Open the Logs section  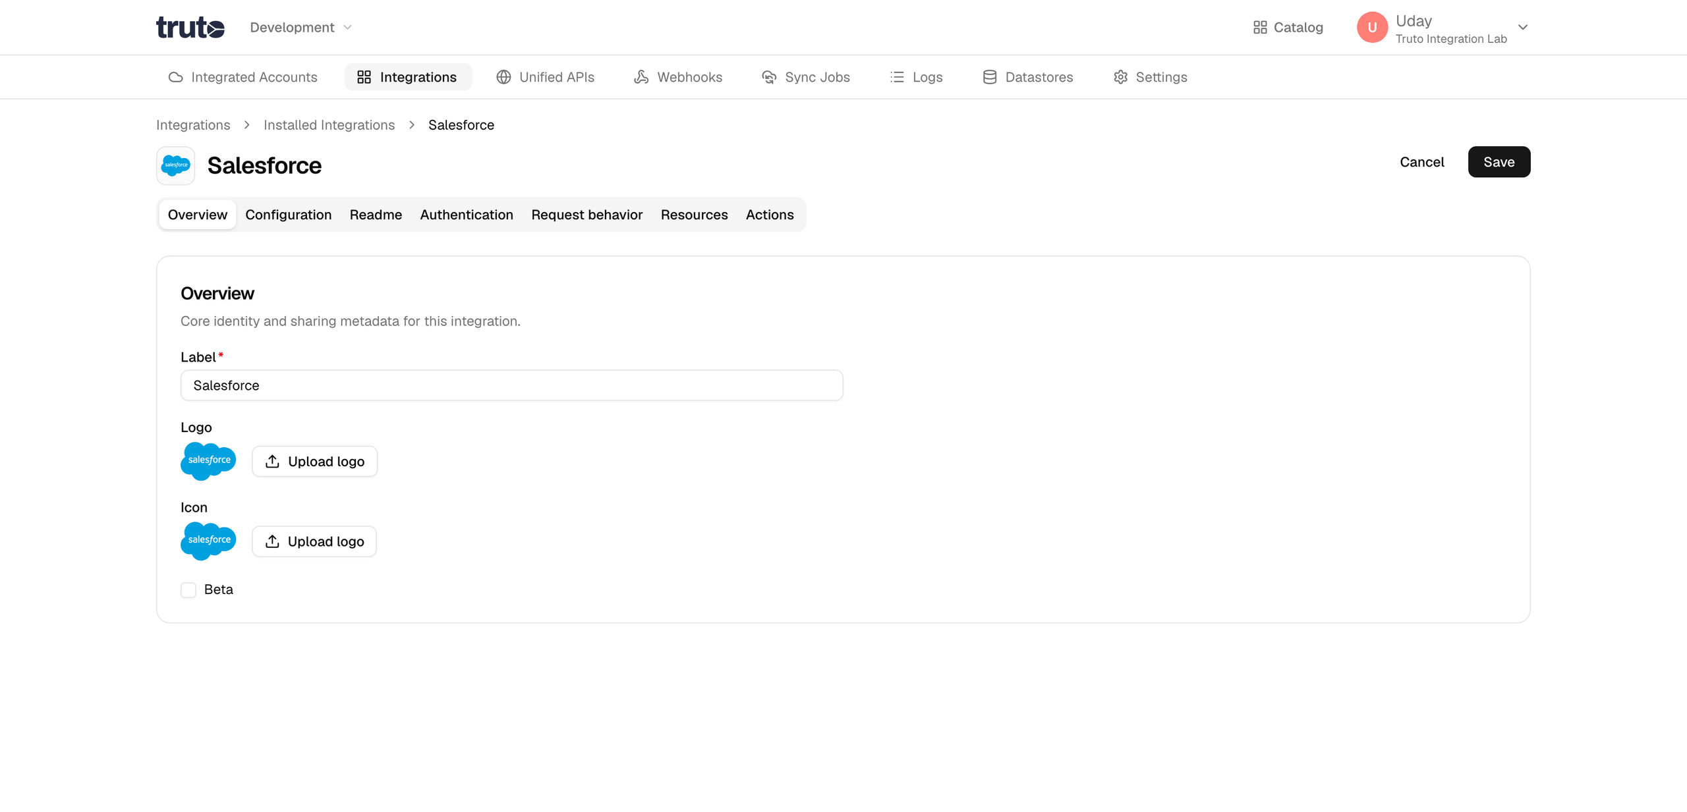click(916, 77)
